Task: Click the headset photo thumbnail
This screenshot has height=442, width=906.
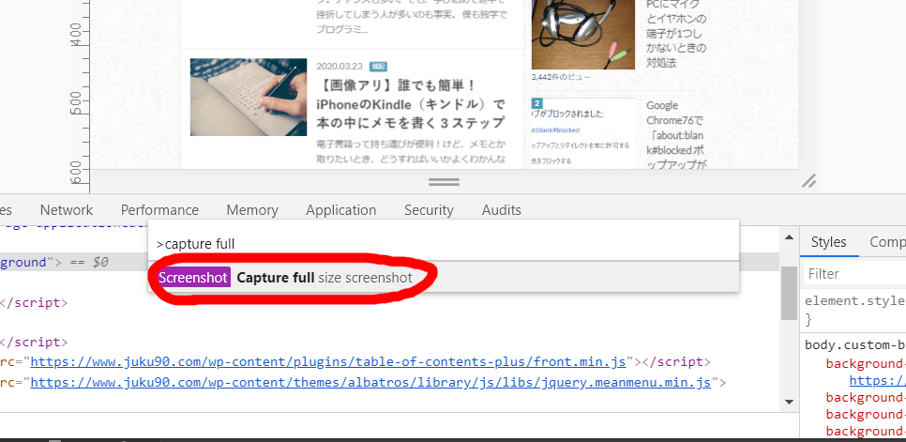Action: pos(583,35)
